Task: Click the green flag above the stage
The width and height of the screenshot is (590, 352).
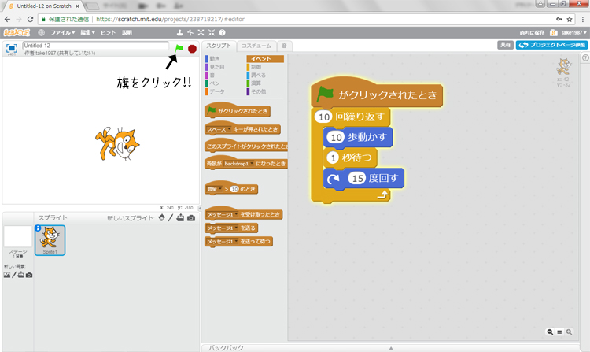Action: coord(179,48)
